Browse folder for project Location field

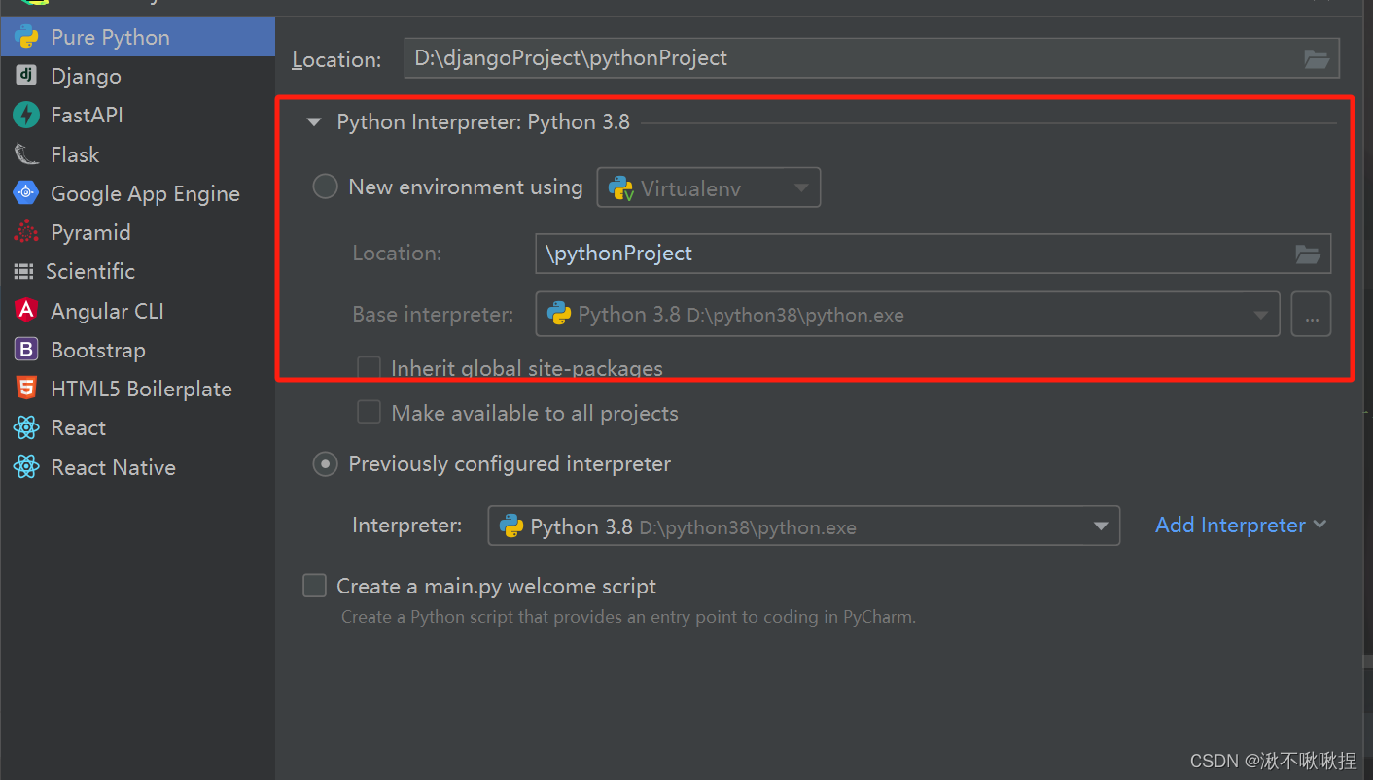coord(1317,58)
